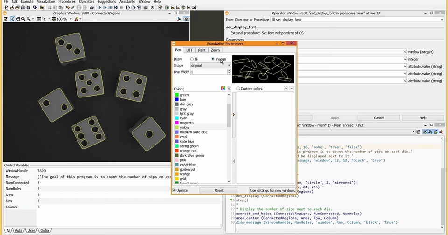Click the Redo arrow icon in main toolbar
This screenshot has width=448, height=235.
point(73,7)
